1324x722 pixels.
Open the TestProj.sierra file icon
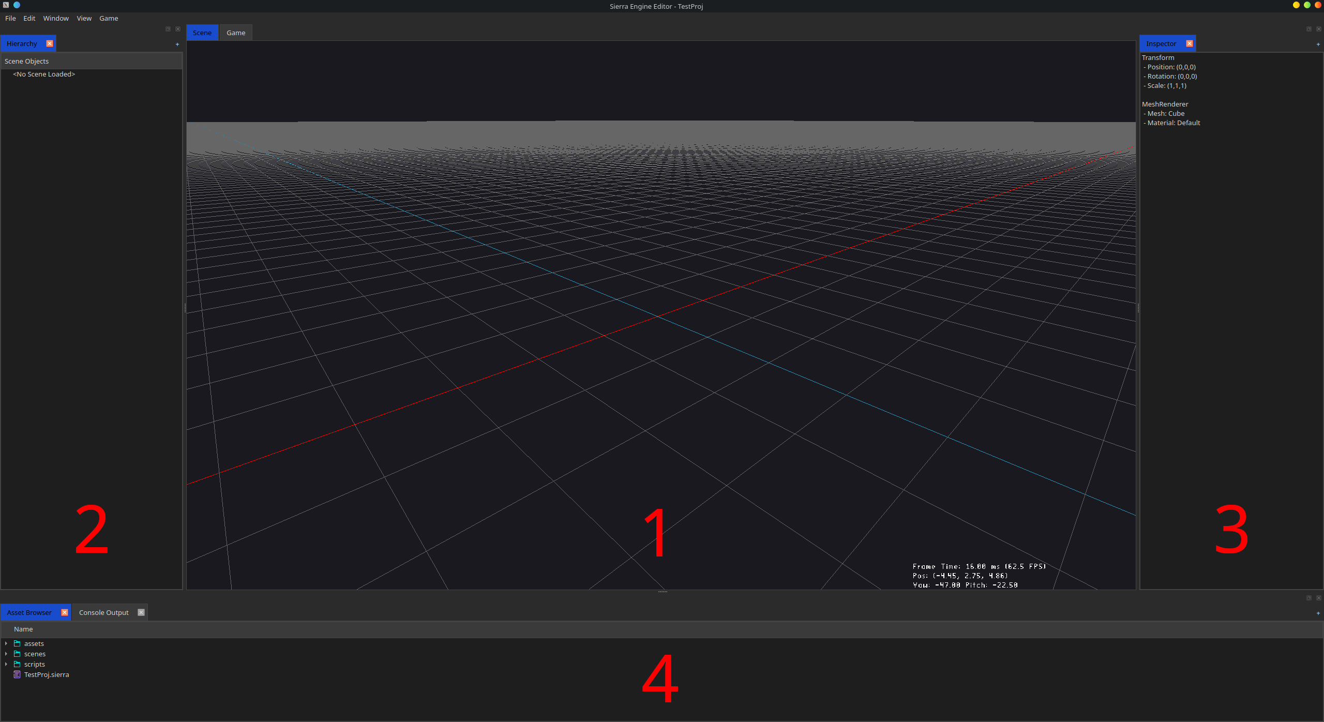coord(18,674)
